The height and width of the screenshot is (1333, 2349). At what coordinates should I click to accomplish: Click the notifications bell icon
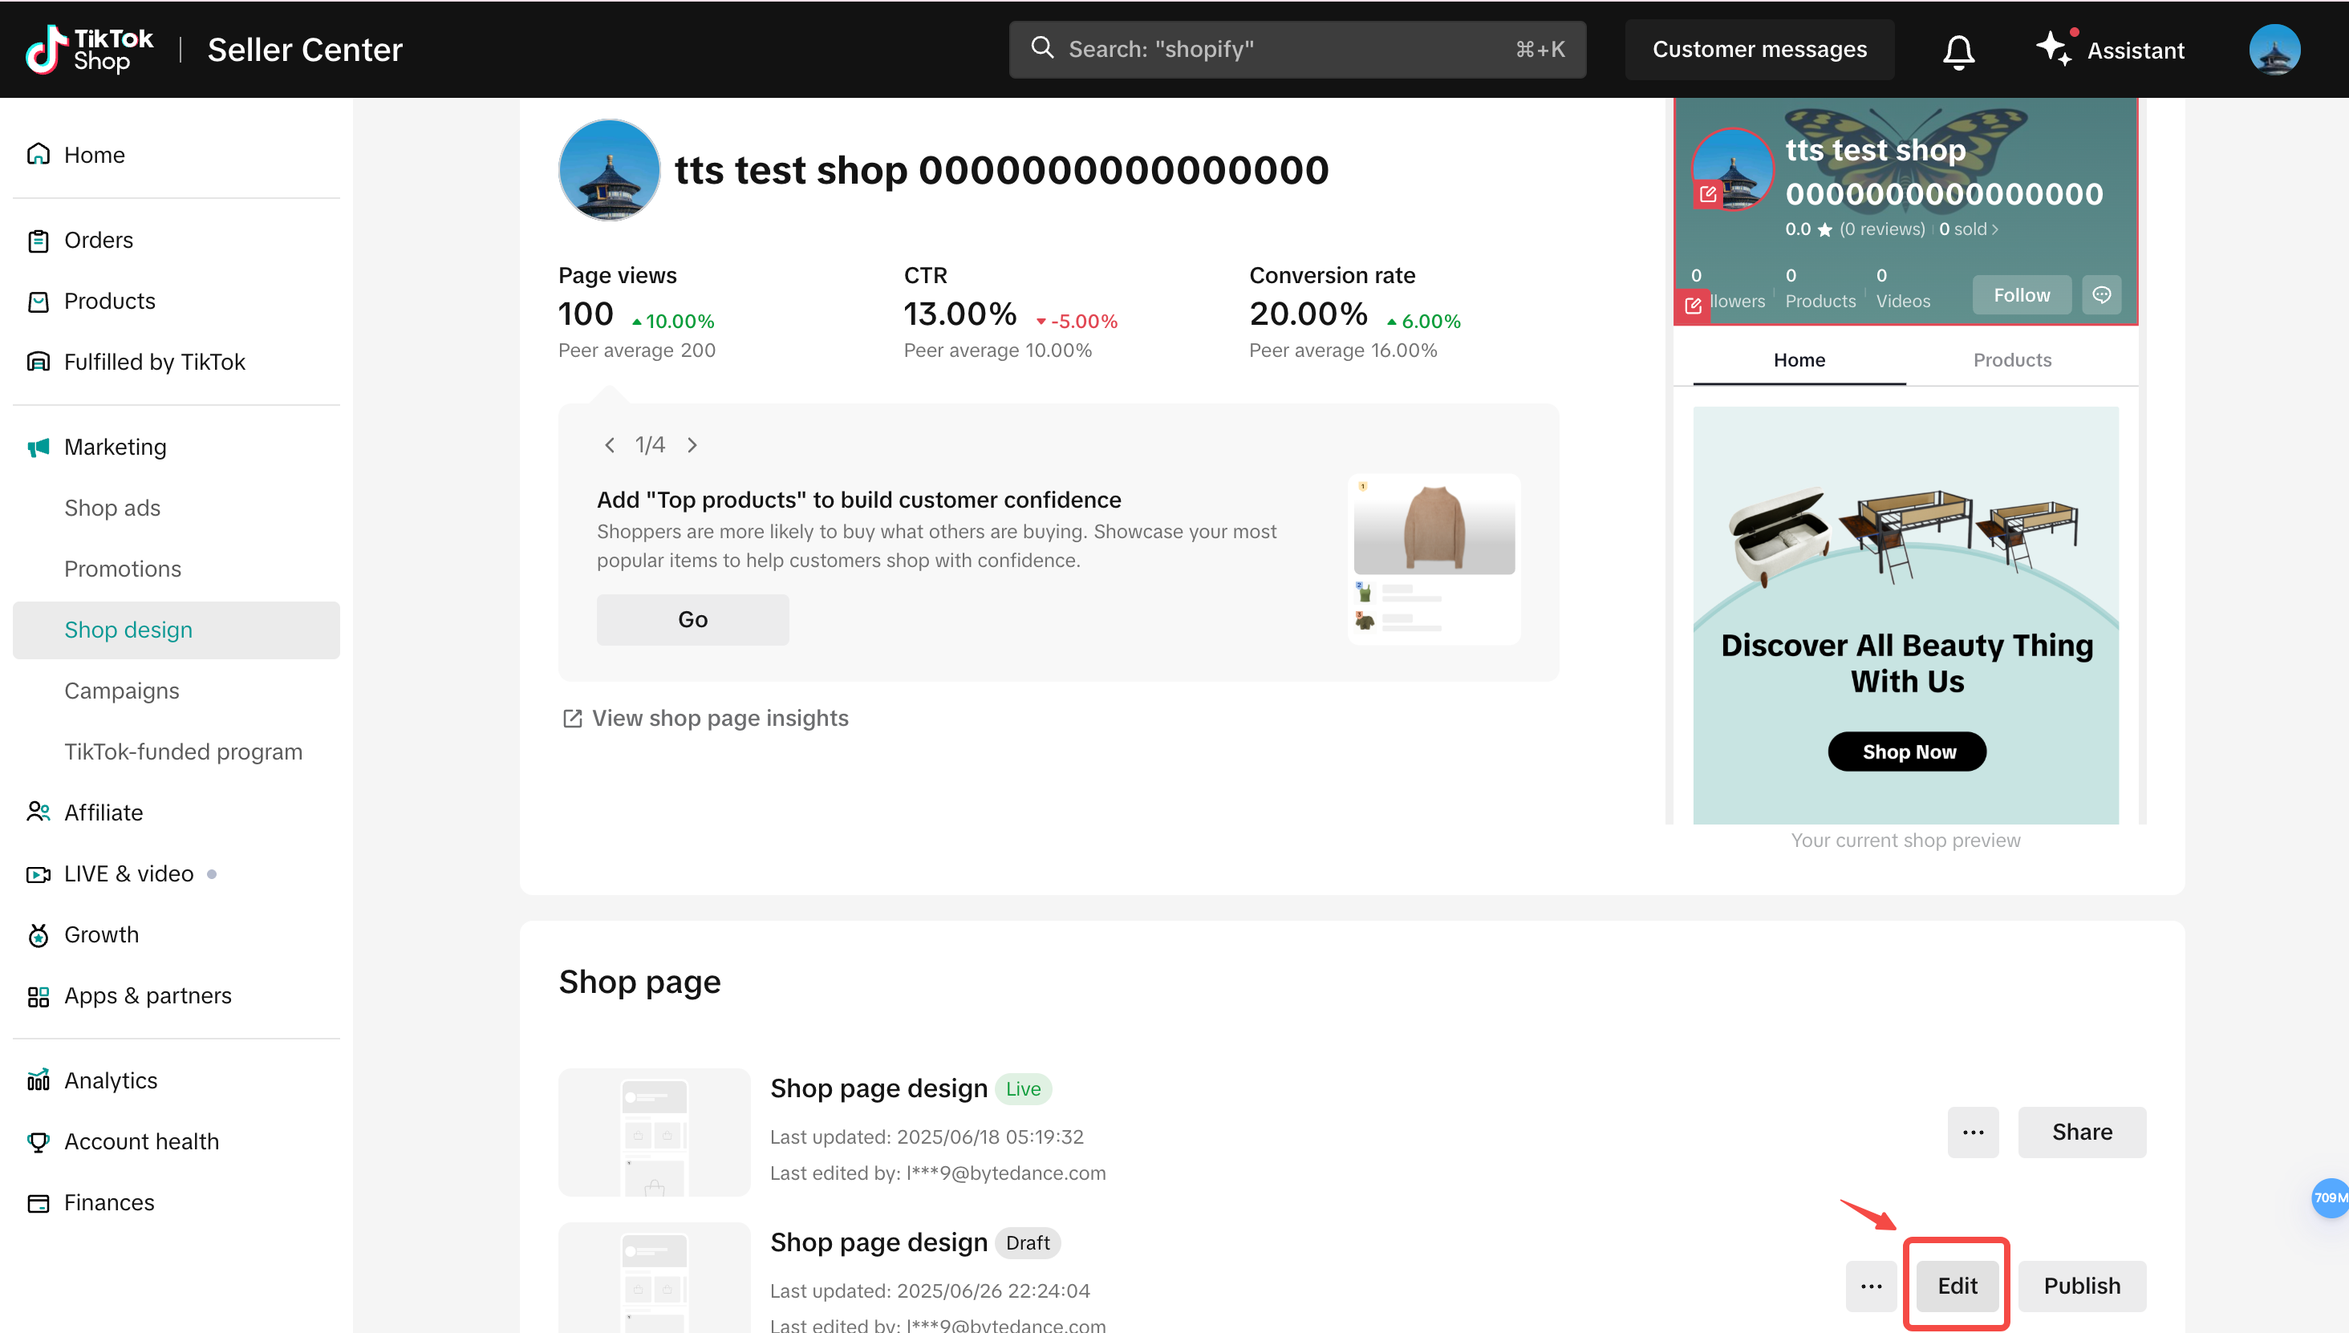click(x=1958, y=51)
